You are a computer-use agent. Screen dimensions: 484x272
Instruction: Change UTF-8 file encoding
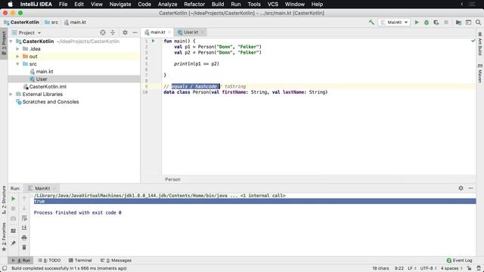pyautogui.click(x=429, y=268)
